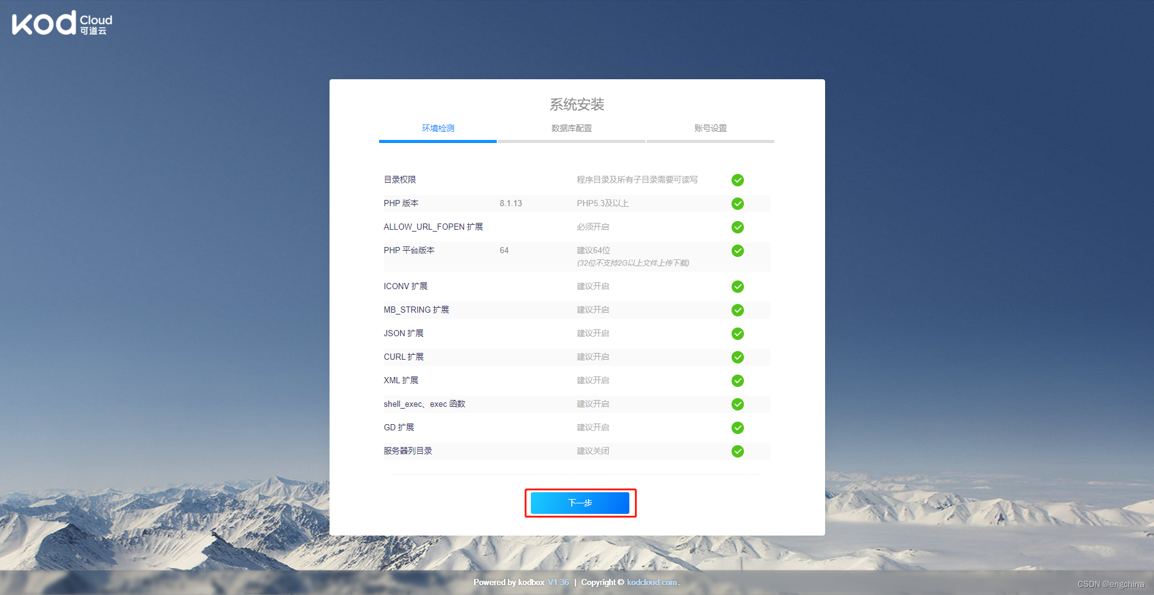1154x595 pixels.
Task: Click the PHP 平台版本 row value 64
Action: pyautogui.click(x=504, y=250)
